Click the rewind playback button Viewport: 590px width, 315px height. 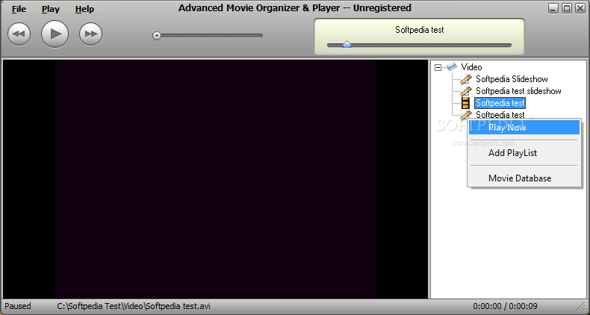19,34
